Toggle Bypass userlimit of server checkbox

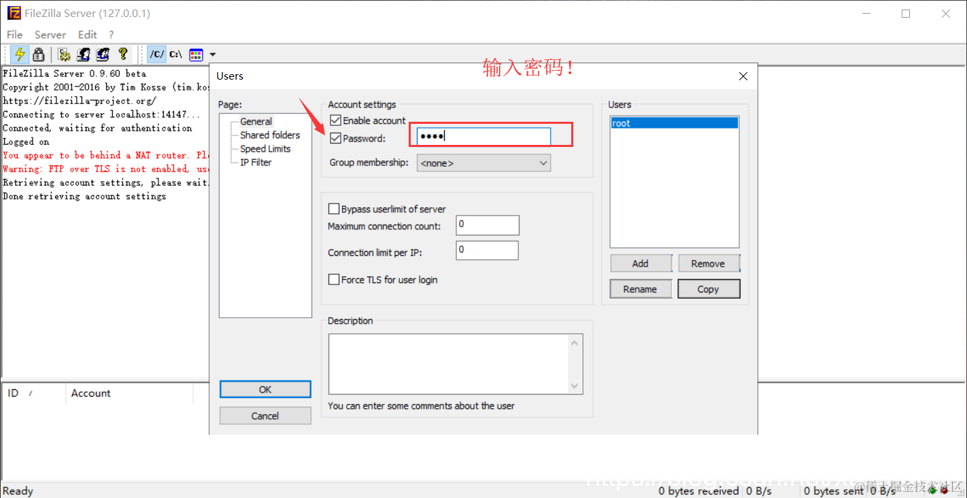334,209
